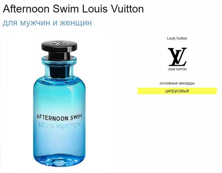The image size is (222, 173).
Task: Click the word Swim in the heading
Action: click(66, 9)
